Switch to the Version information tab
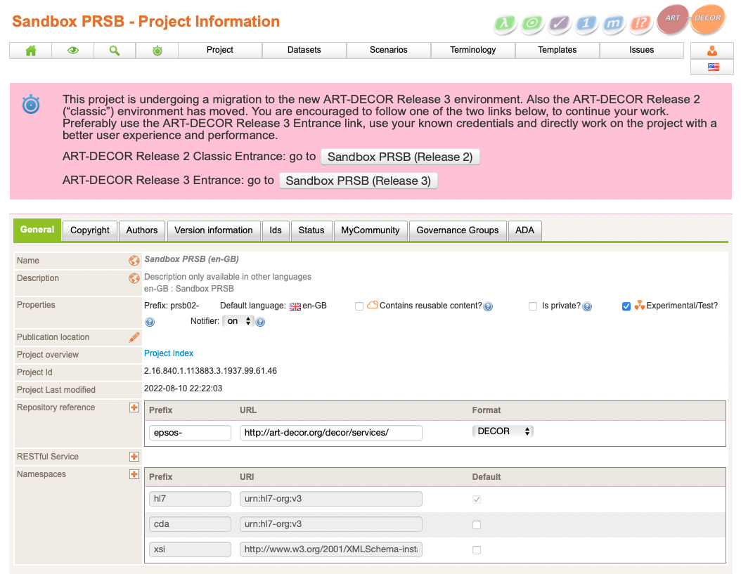Screen dimensions: 741x574 click(x=213, y=230)
